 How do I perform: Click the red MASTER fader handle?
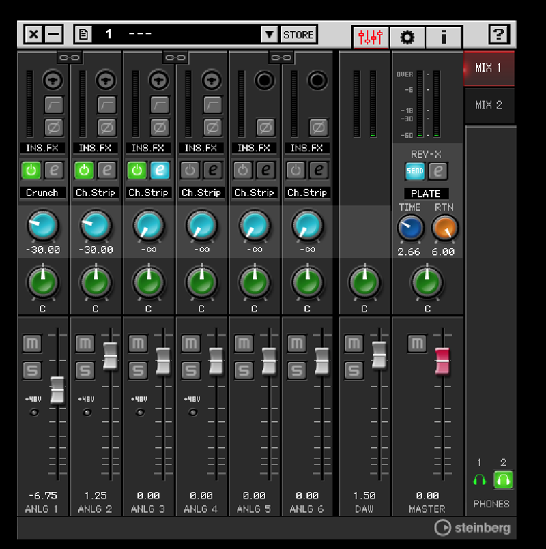[x=442, y=361]
